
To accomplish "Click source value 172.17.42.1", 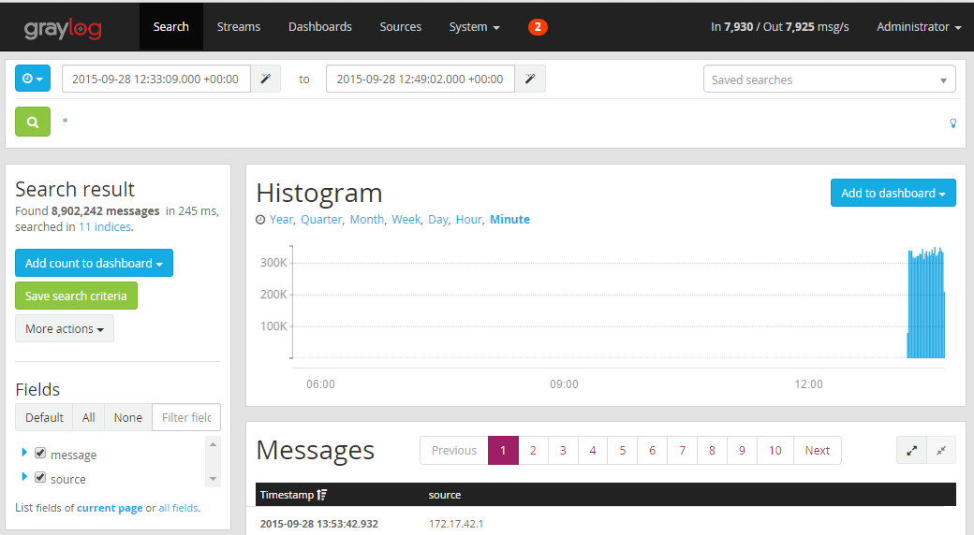I will pyautogui.click(x=456, y=524).
